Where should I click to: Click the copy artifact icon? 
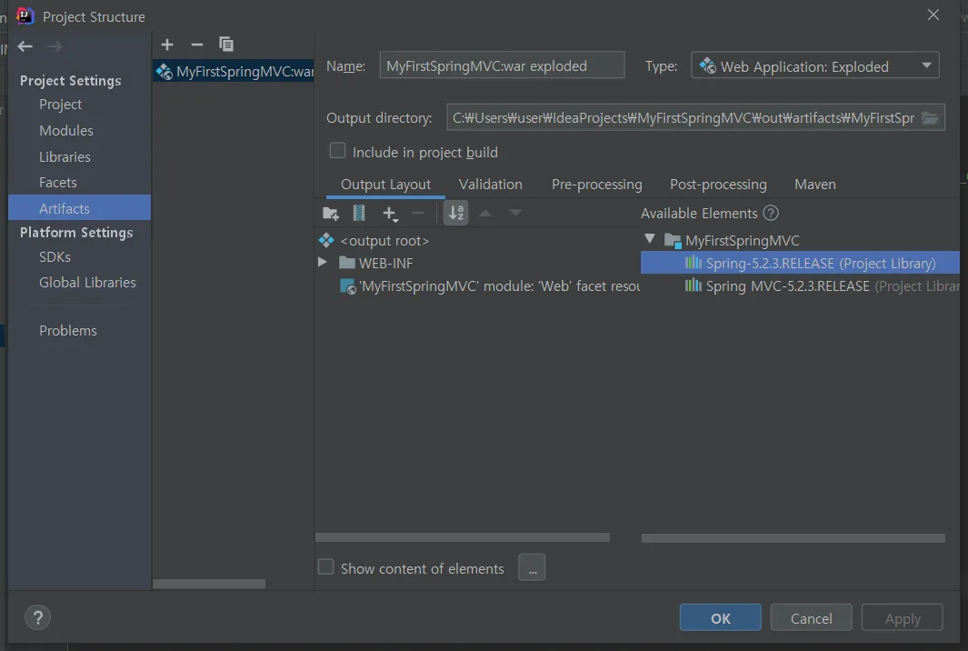click(x=226, y=45)
